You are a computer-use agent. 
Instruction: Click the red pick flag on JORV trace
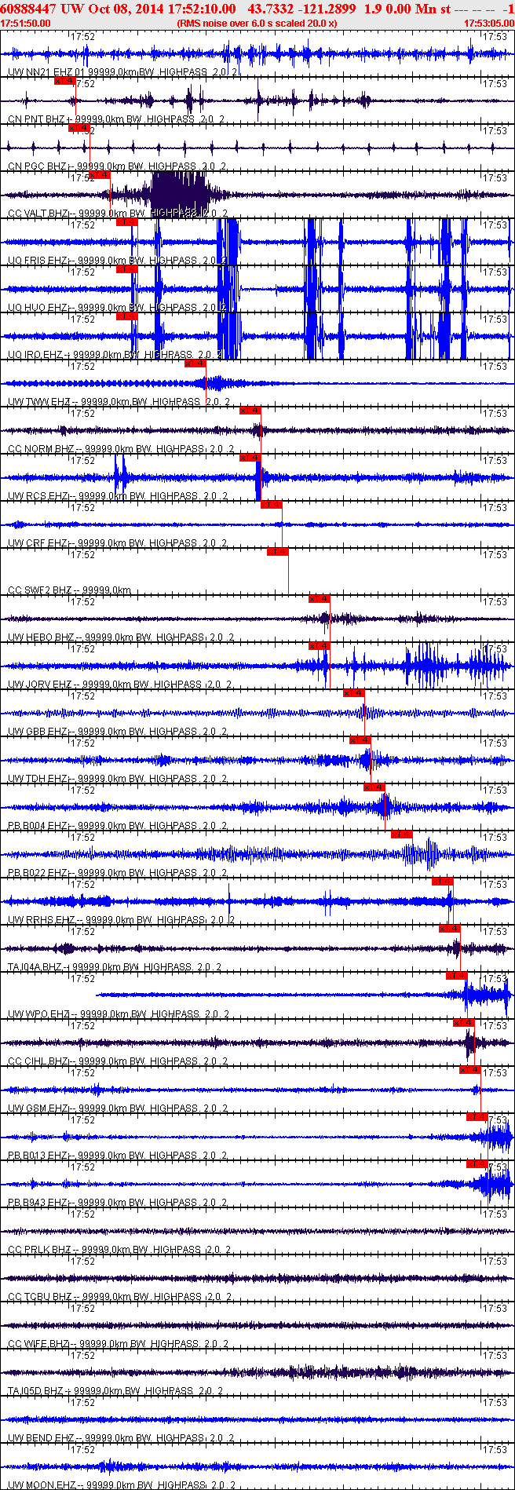pyautogui.click(x=320, y=646)
